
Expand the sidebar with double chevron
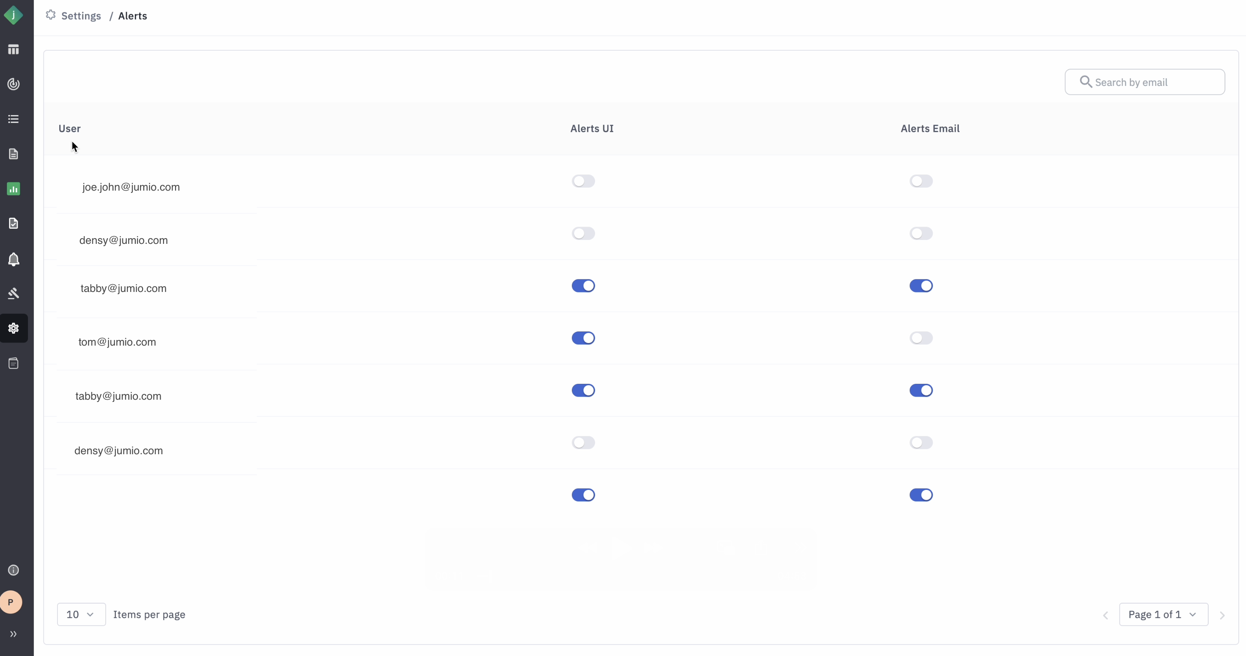[x=14, y=634]
